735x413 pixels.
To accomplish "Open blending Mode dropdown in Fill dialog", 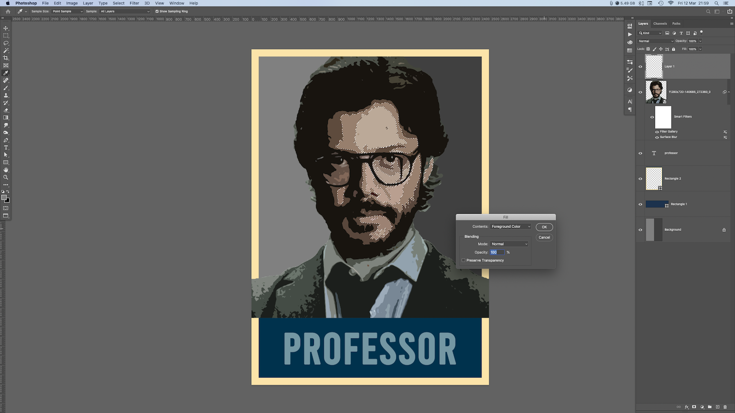I will (x=509, y=244).
